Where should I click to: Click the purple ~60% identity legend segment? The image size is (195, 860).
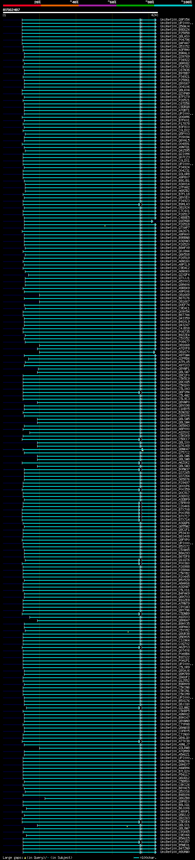[98, 5]
